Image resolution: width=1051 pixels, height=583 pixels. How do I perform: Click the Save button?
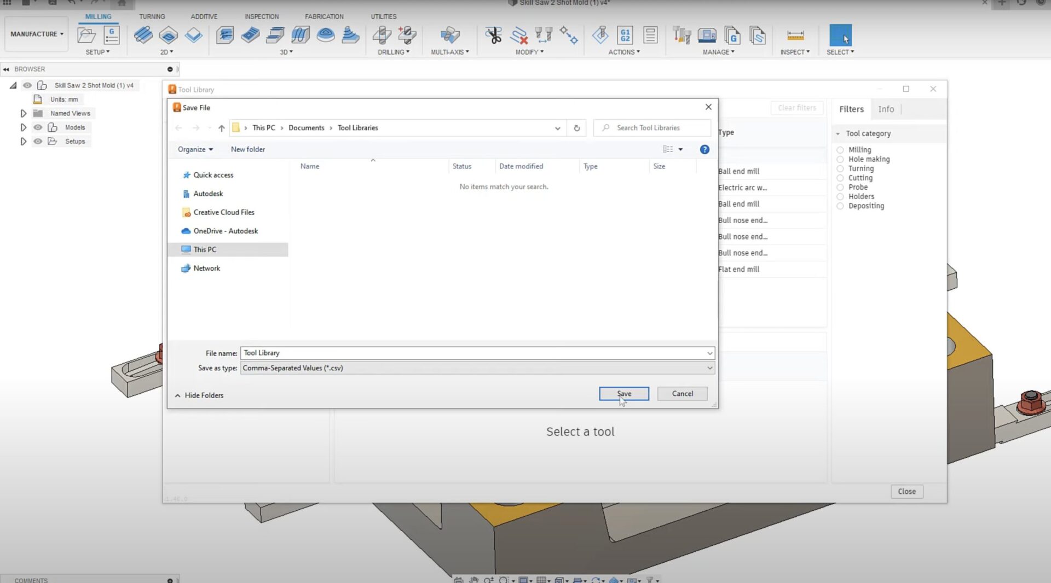[623, 394]
